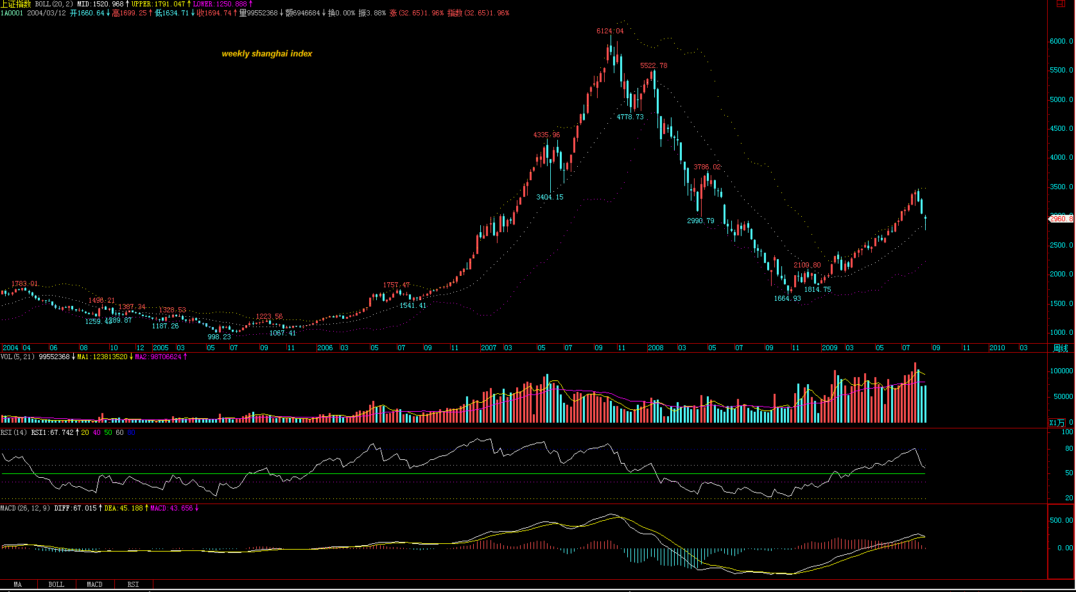
Task: Click the 1A0001 stock code
Action: click(x=12, y=13)
